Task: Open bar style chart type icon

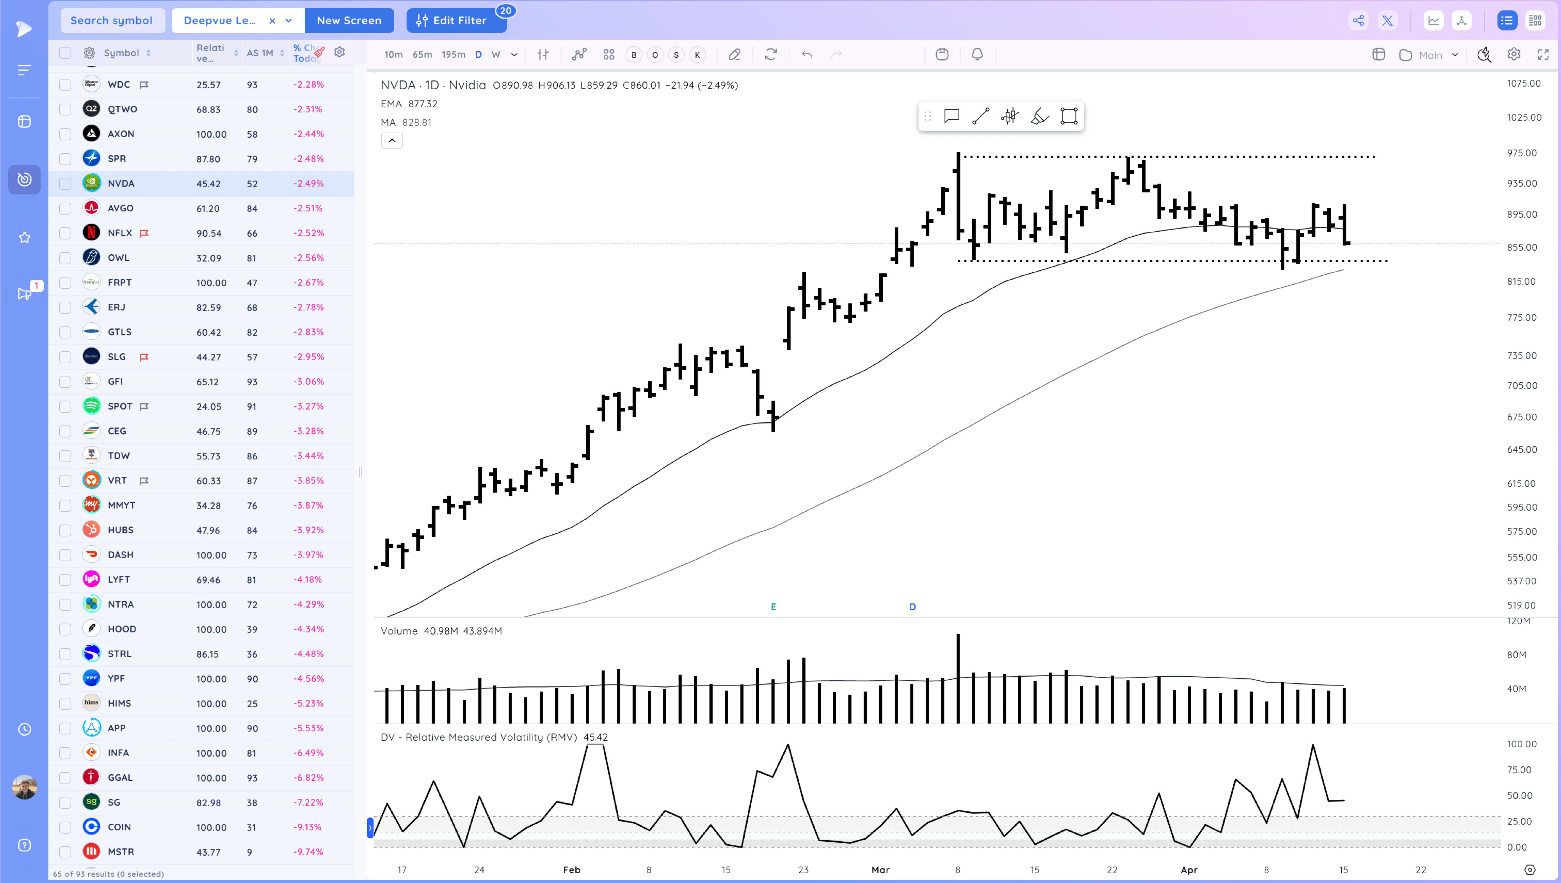Action: [543, 55]
